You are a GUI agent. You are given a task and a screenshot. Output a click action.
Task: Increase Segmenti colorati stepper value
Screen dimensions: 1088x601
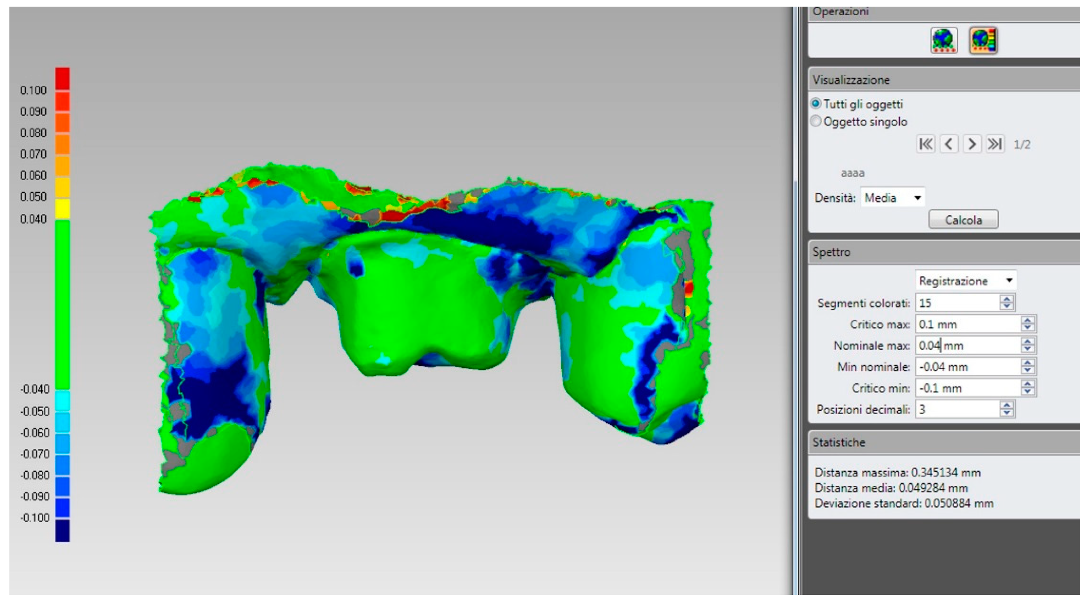[1007, 299]
